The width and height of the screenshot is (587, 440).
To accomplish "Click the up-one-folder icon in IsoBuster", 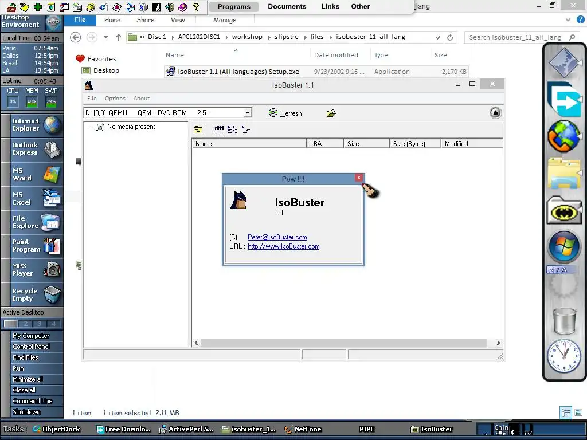I will (x=198, y=130).
